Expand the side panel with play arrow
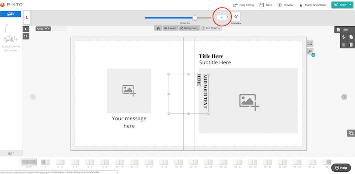355x174 pixels. [26, 29]
